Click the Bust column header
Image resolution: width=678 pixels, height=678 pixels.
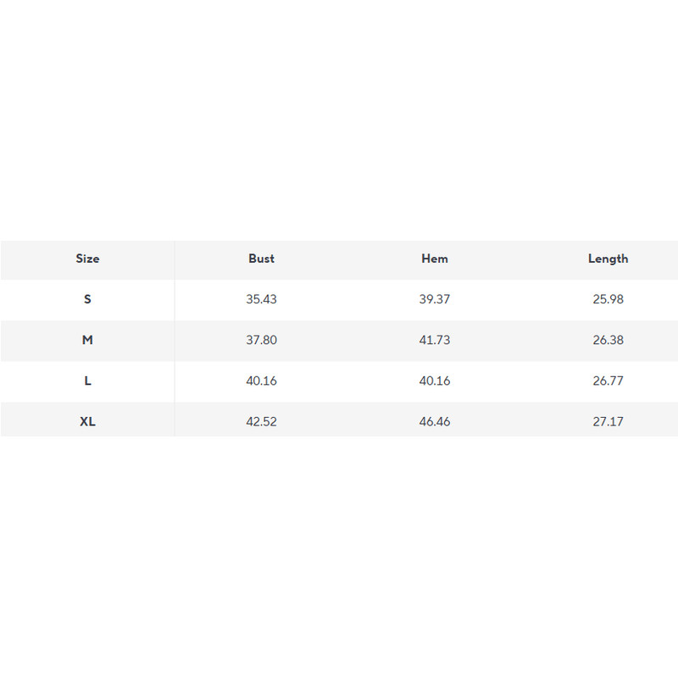coord(261,258)
